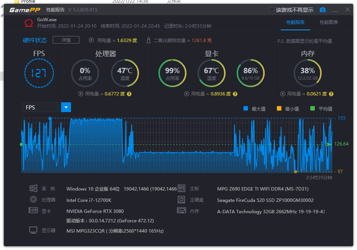Click the 'MSI MPG323CQR' monitor text

85,231
